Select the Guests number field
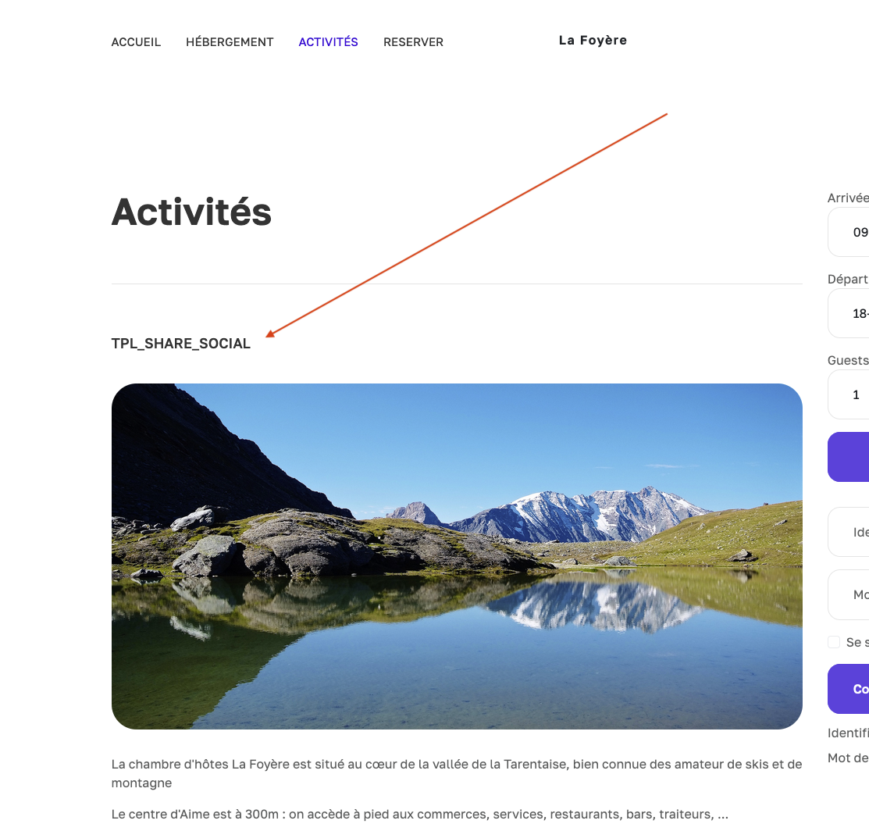Viewport: 869px width, 824px height. pos(849,394)
